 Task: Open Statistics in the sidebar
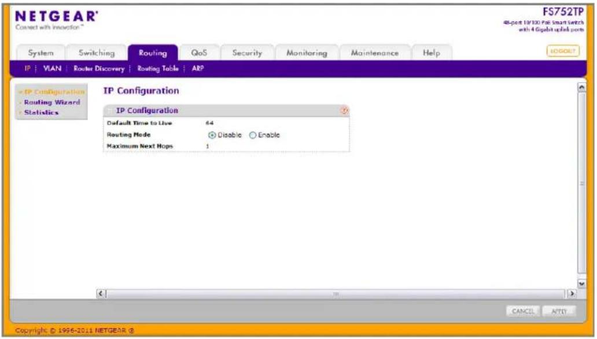click(41, 113)
